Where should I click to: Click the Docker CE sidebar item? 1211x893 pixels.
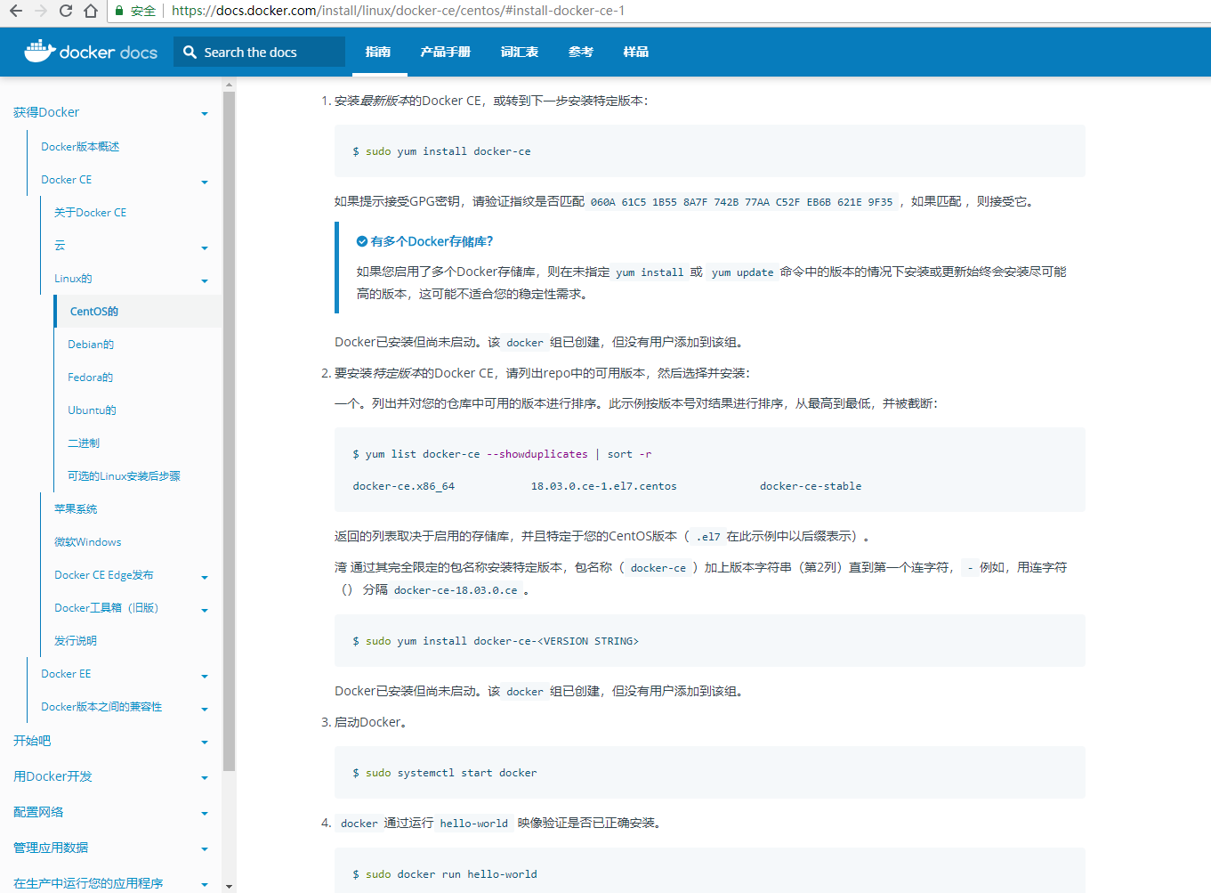pos(67,180)
